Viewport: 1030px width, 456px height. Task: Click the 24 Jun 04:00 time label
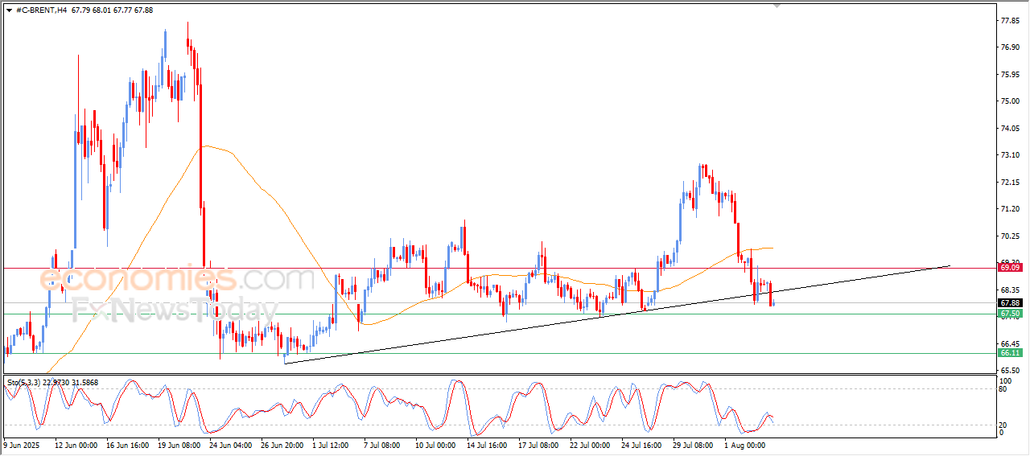click(x=230, y=444)
